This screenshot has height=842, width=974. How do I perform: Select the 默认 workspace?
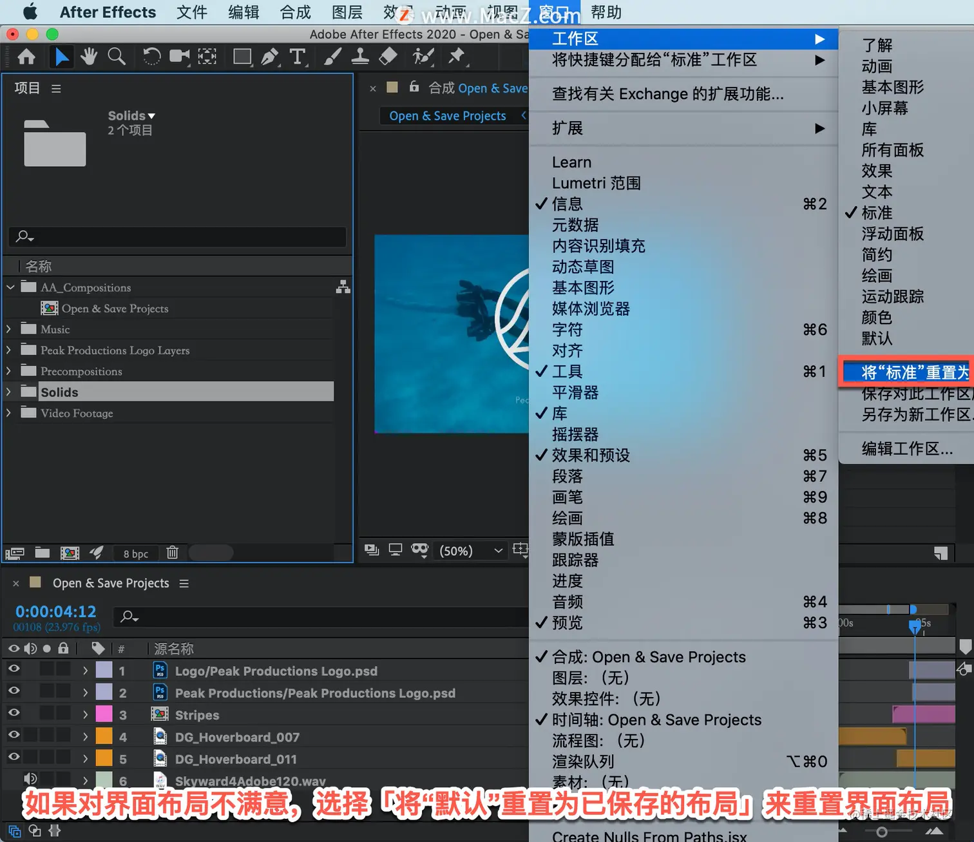click(x=877, y=338)
